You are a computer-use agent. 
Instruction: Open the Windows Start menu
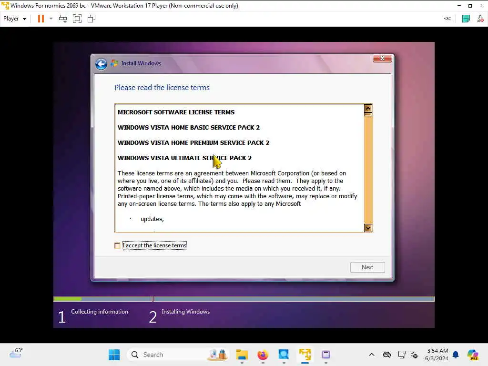[x=114, y=355]
